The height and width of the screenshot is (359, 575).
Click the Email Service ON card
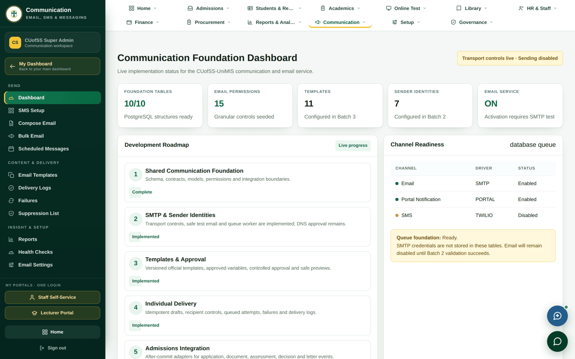tap(520, 106)
